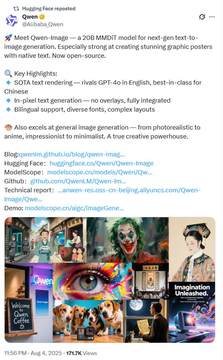The height and width of the screenshot is (360, 223).
Task: Click the Welcome to Qwen Coffee chalkboard
Action: [20, 314]
